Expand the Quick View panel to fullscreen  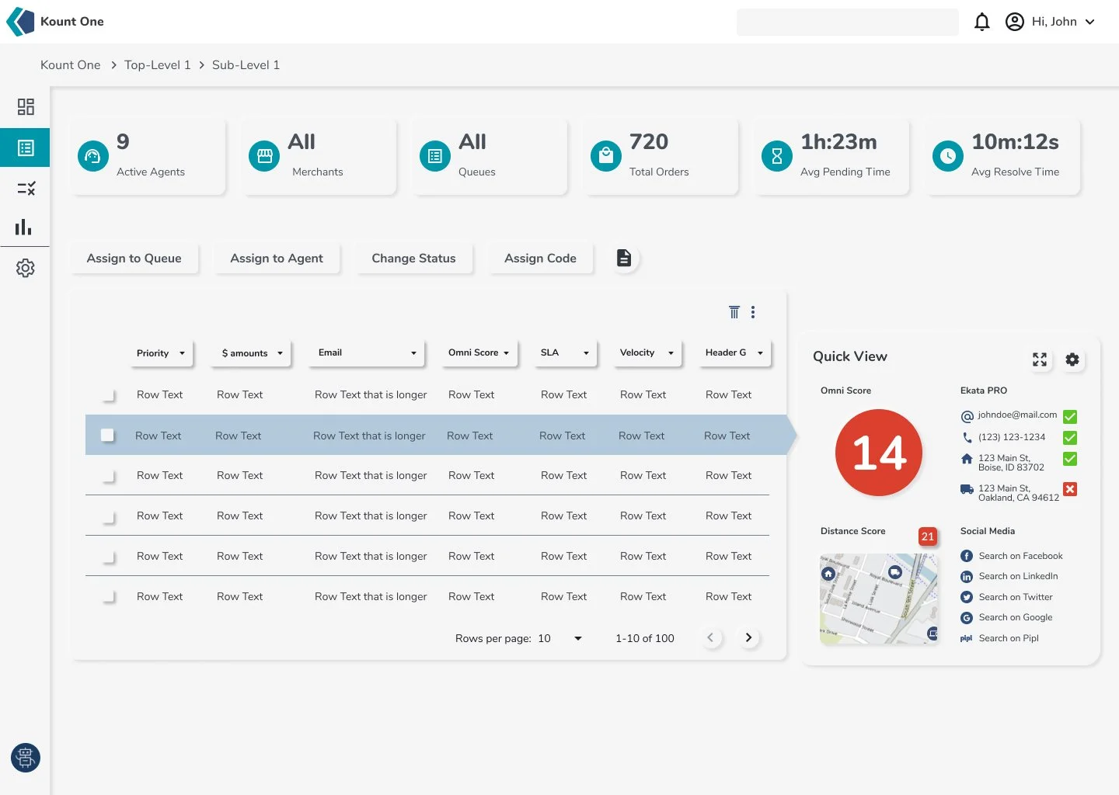(1040, 359)
